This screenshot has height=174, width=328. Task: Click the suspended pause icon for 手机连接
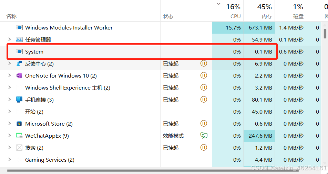[204, 100]
